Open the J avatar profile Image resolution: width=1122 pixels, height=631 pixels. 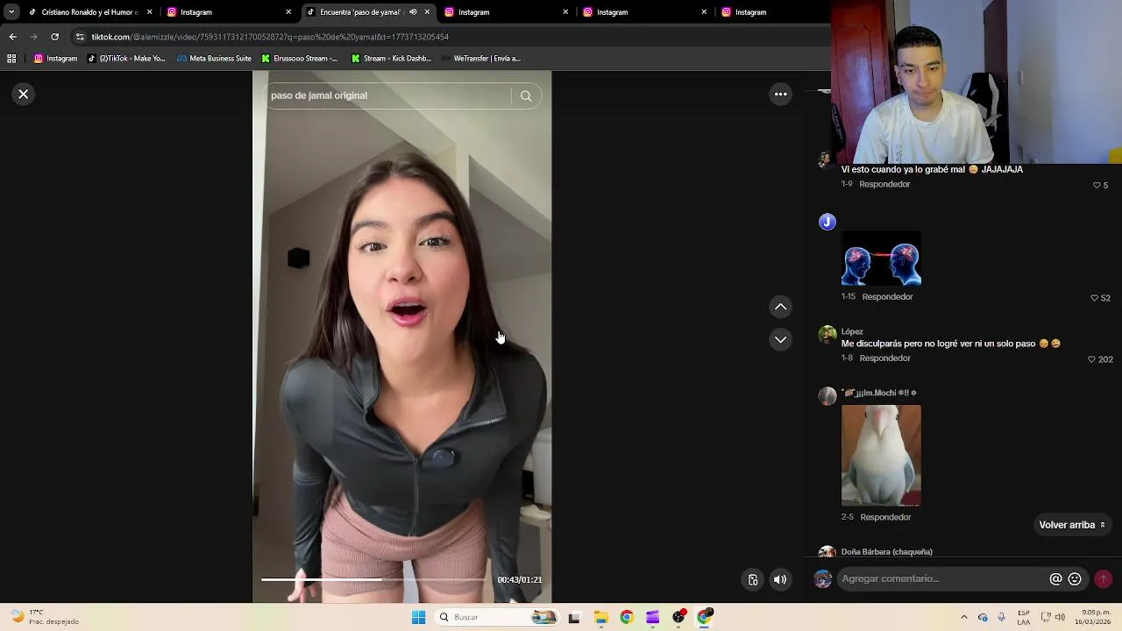(827, 222)
